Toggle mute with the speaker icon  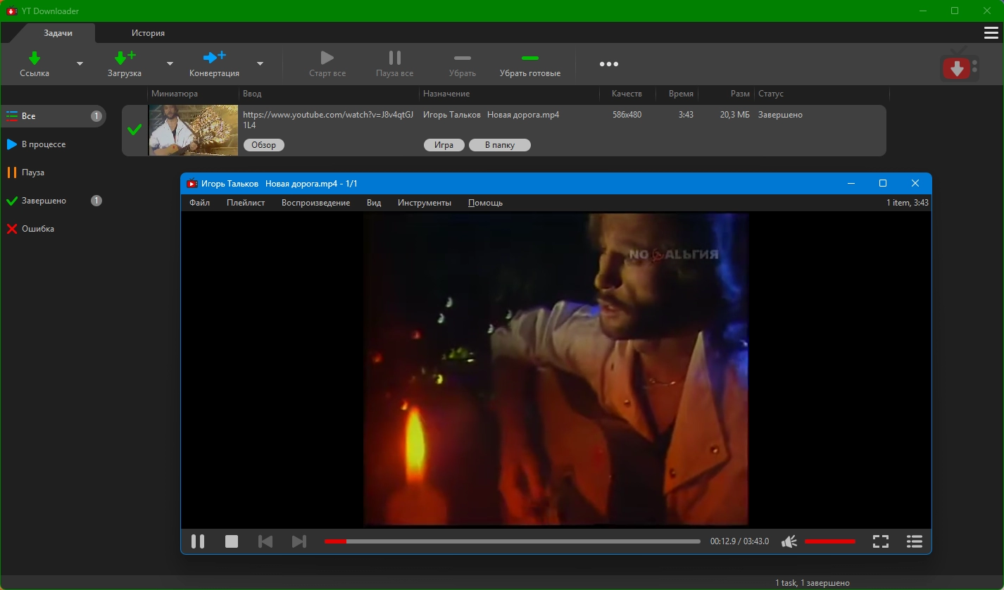click(789, 541)
